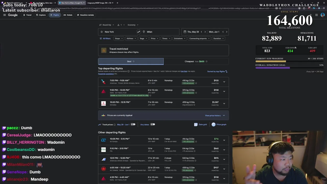Go to previous return date arrow
This screenshot has width=327, height=184.
(223, 32)
